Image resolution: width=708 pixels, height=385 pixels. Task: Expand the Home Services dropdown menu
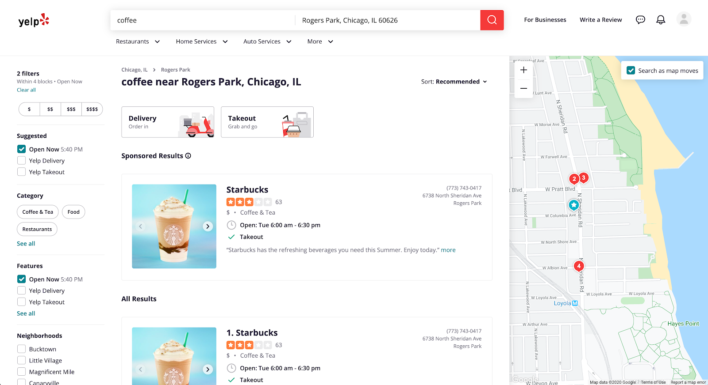tap(202, 42)
